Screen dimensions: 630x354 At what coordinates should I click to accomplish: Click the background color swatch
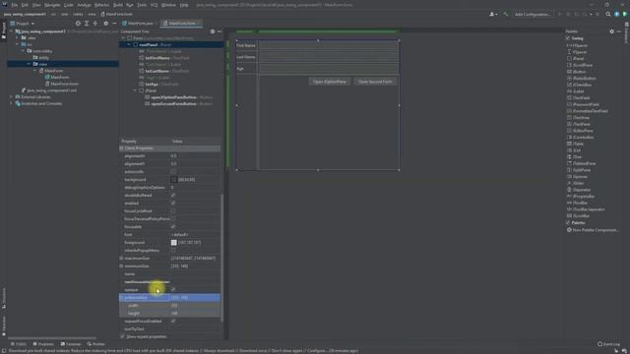(173, 180)
